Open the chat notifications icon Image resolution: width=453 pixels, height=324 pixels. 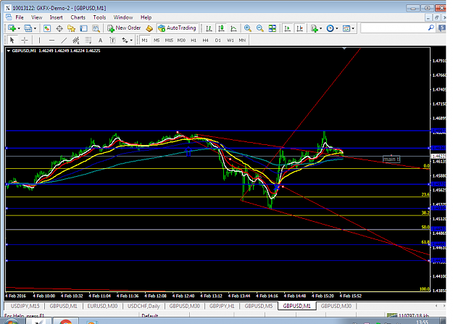[442, 28]
